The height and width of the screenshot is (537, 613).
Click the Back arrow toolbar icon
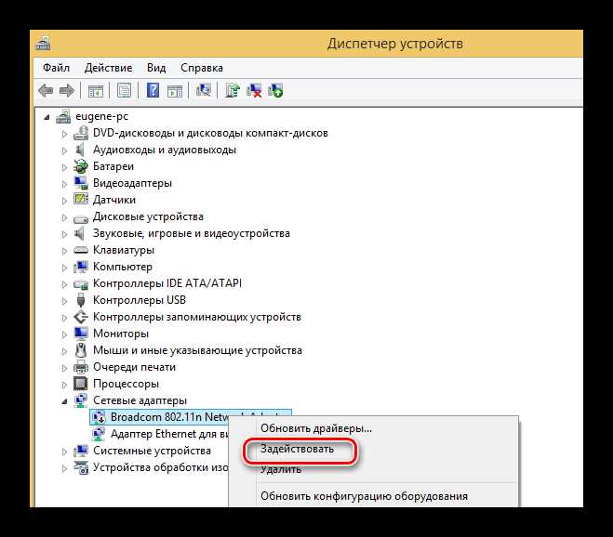[46, 91]
